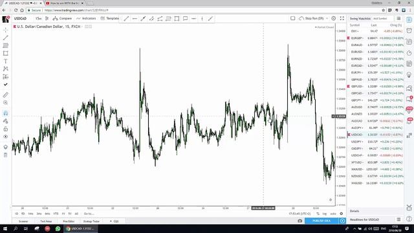Pick the callout balloon favorite tool

(186, 19)
